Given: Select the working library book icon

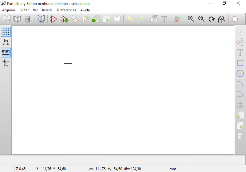Looking at the screenshot, I should coord(17,19).
